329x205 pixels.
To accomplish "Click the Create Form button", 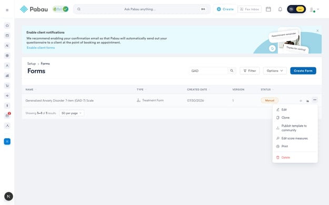I will (x=303, y=71).
